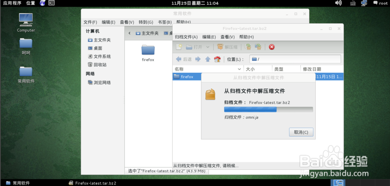Click the keyboard input method icon

(353, 3)
